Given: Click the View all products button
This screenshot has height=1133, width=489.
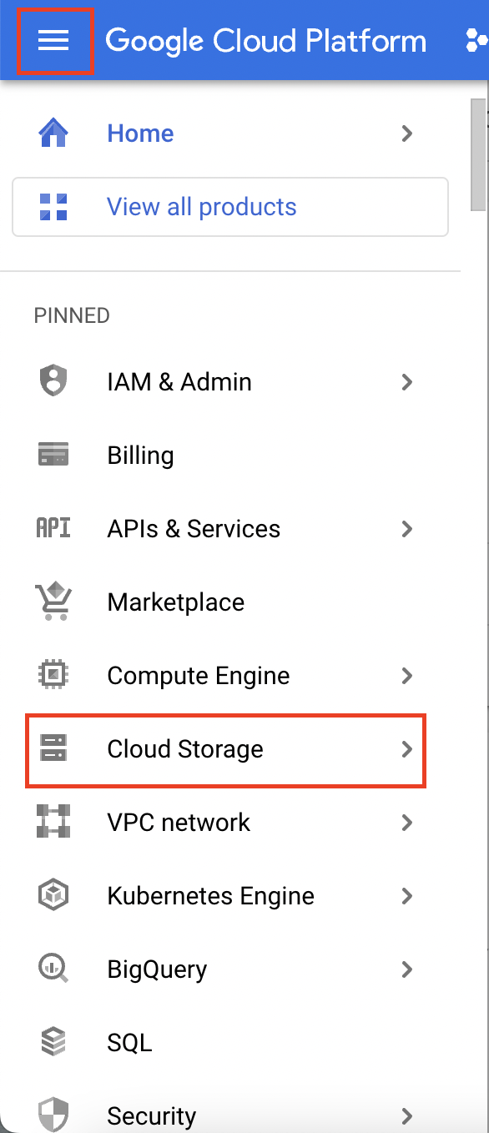Looking at the screenshot, I should click(x=230, y=207).
